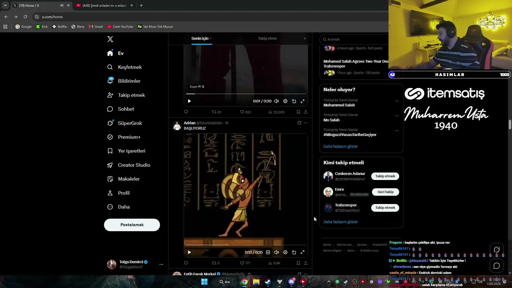The height and width of the screenshot is (288, 512).
Task: Open Discord from the taskbar
Action: (x=291, y=282)
